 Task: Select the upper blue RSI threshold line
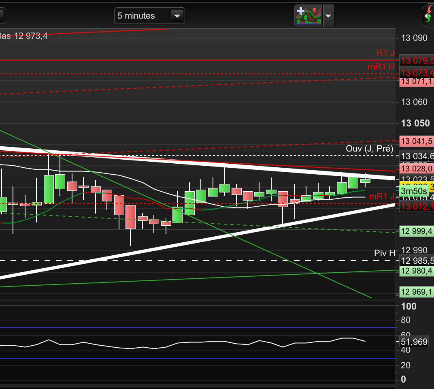198,327
